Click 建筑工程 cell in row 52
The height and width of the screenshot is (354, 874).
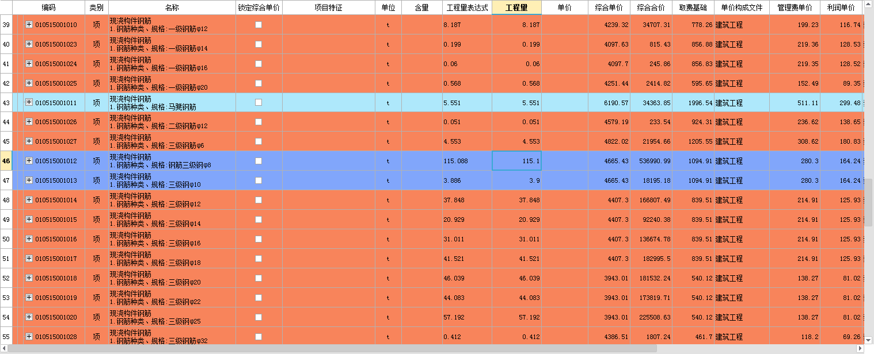coord(742,278)
